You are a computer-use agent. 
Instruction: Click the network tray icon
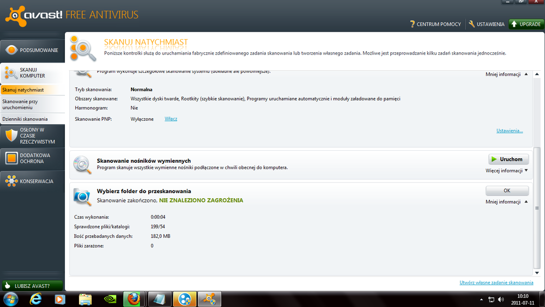tap(491, 299)
